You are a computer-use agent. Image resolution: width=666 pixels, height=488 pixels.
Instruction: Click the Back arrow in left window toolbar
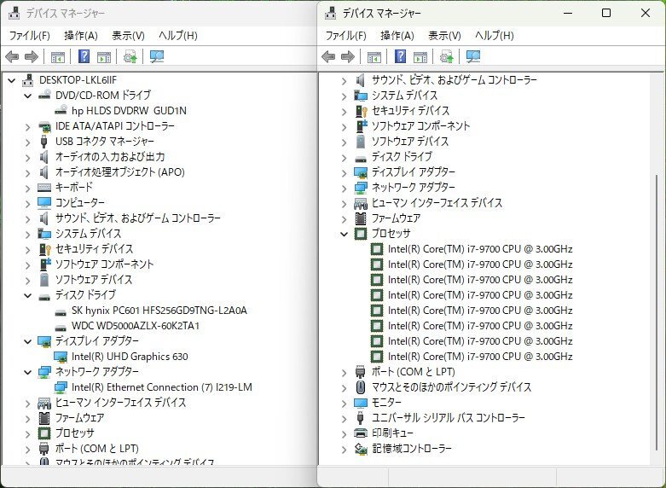click(x=12, y=56)
